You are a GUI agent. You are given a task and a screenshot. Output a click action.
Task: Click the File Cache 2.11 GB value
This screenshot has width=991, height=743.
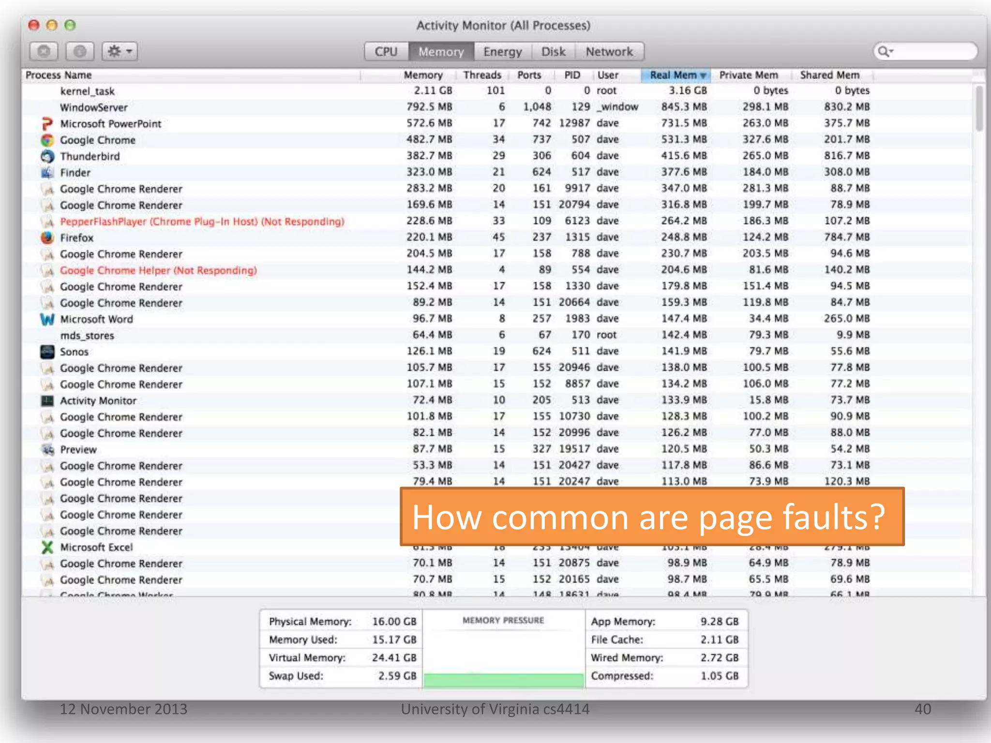[720, 640]
